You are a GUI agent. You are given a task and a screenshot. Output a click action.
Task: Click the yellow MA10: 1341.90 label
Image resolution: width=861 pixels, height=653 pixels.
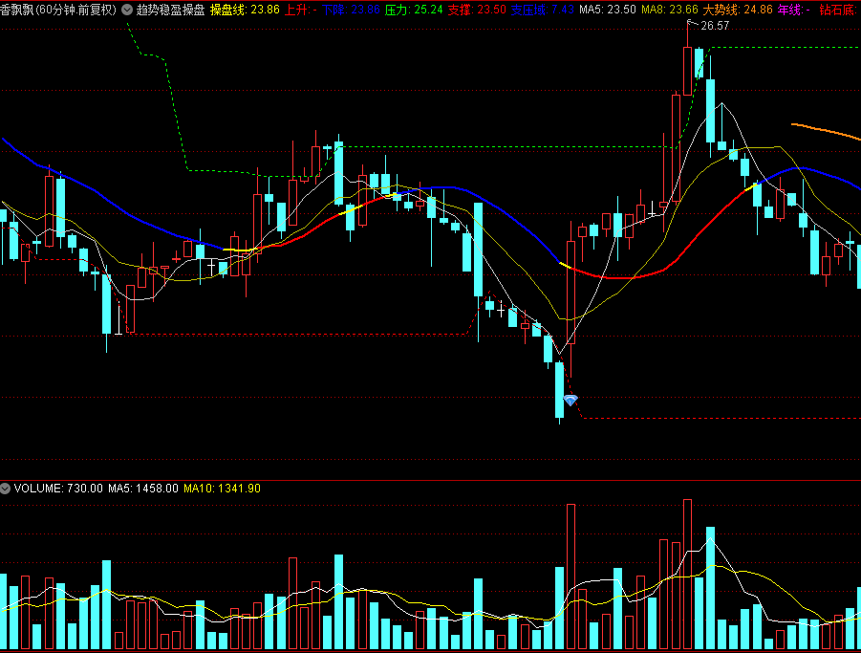(223, 489)
